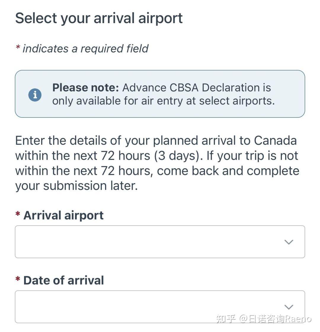Click the '@日诺咨询Raeno' watermark text
Image resolution: width=320 pixels, height=332 pixels.
point(276,319)
